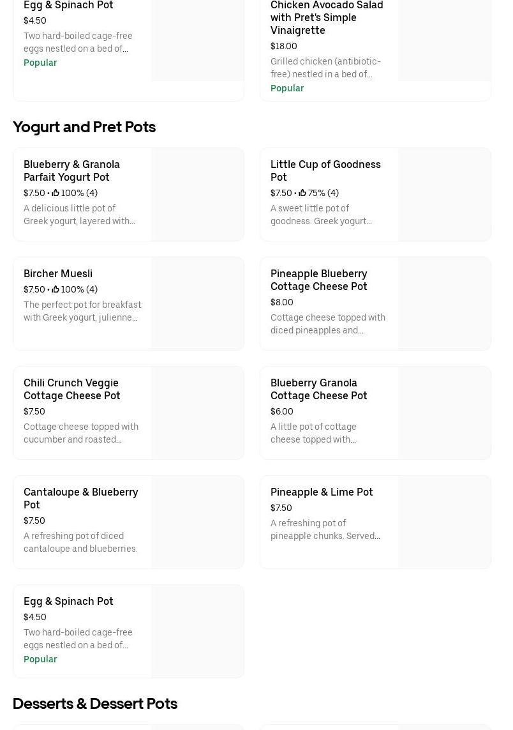Click Blueberry Granola Cottage Cheese Pot thumbnail
Screen dimensions: 513x730
444,413
